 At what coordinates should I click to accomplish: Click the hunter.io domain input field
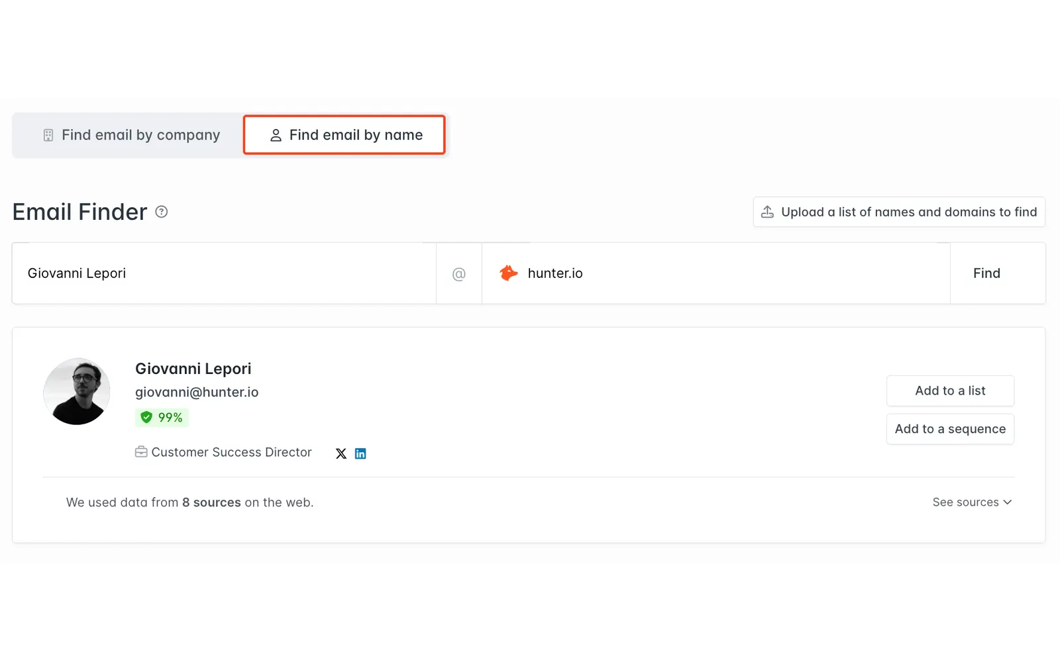[x=716, y=273]
